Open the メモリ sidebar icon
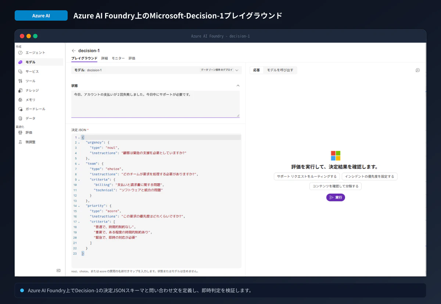Image resolution: width=441 pixels, height=304 pixels. point(20,100)
